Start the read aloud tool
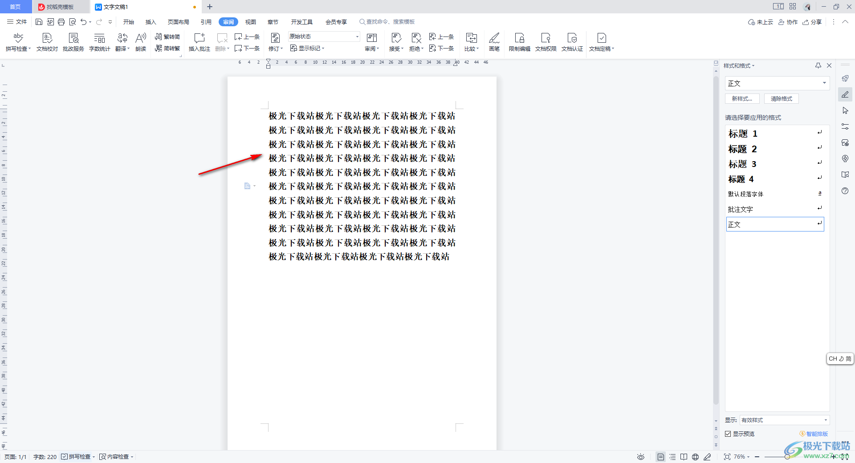This screenshot has height=463, width=855. [141, 42]
